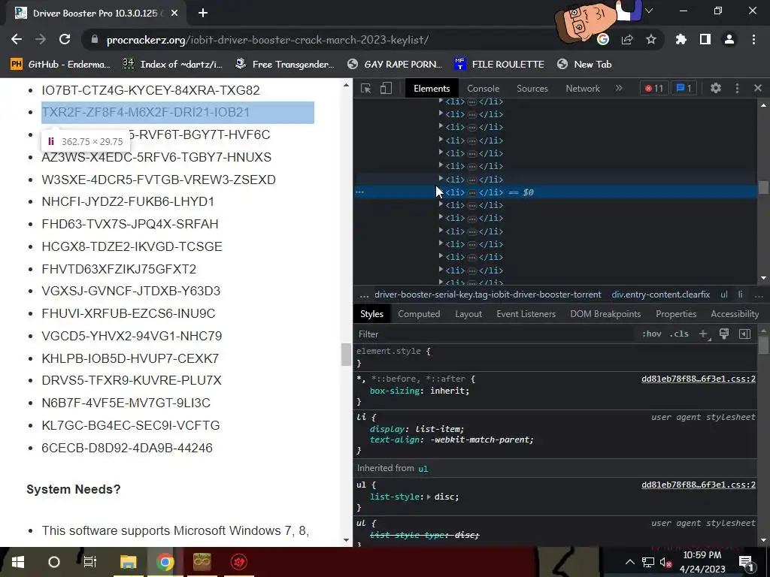Show hidden system tray icons
This screenshot has height=577, width=770.
tap(629, 562)
